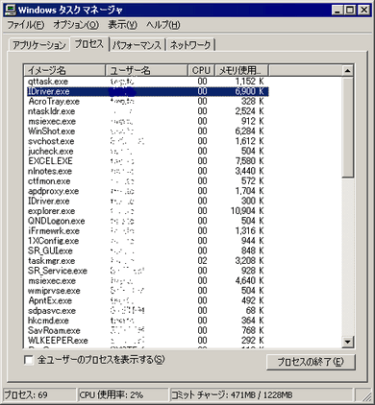This screenshot has height=405, width=375.
Task: Switch to the アプリケーション tab
Action: click(x=39, y=45)
